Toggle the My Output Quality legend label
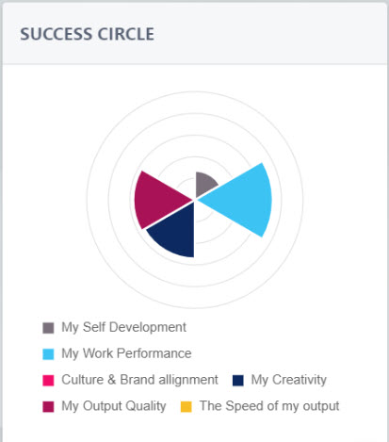 pos(114,406)
